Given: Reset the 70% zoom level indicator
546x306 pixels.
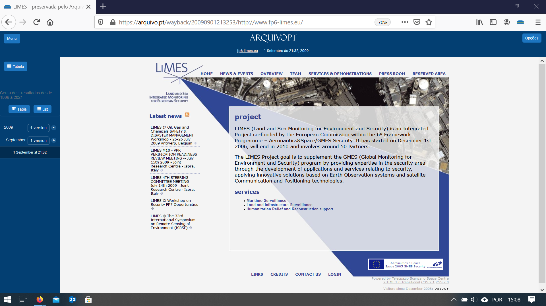Looking at the screenshot, I should [x=382, y=22].
